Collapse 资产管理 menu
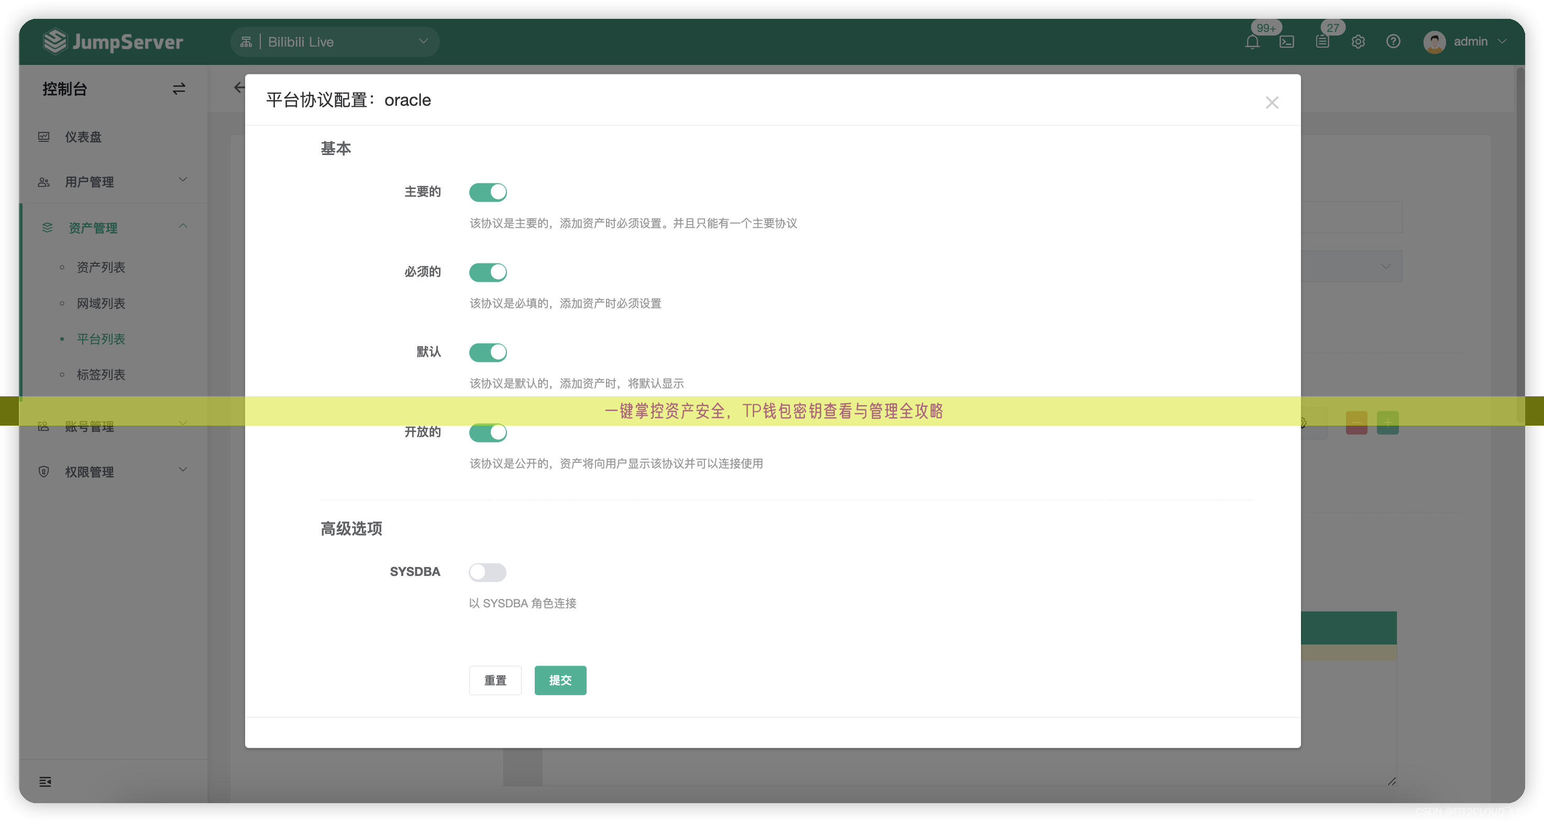This screenshot has width=1544, height=822. [113, 228]
